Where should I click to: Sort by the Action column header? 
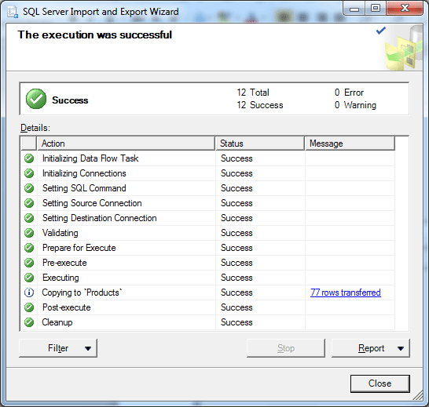(x=126, y=144)
